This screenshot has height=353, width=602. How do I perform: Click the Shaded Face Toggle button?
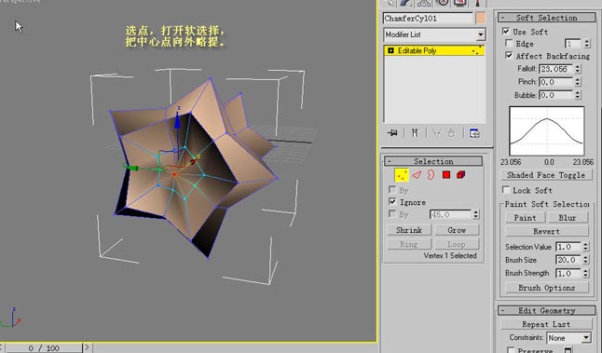click(x=546, y=175)
